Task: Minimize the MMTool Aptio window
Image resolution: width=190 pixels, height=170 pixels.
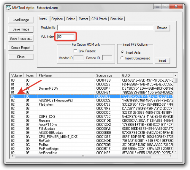Action: point(157,7)
